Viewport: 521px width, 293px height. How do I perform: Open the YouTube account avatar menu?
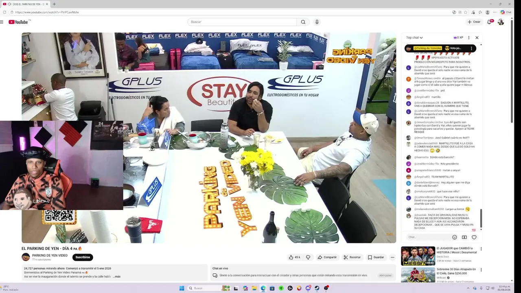pos(501,22)
